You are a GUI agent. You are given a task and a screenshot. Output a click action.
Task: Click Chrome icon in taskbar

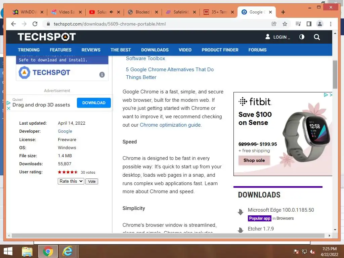click(48, 251)
